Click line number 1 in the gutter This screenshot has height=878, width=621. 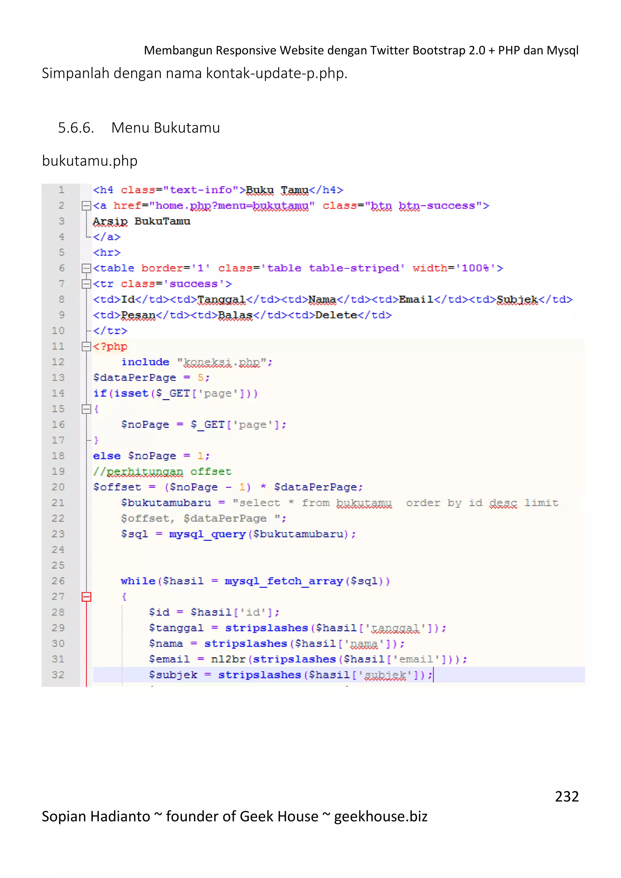coord(62,190)
